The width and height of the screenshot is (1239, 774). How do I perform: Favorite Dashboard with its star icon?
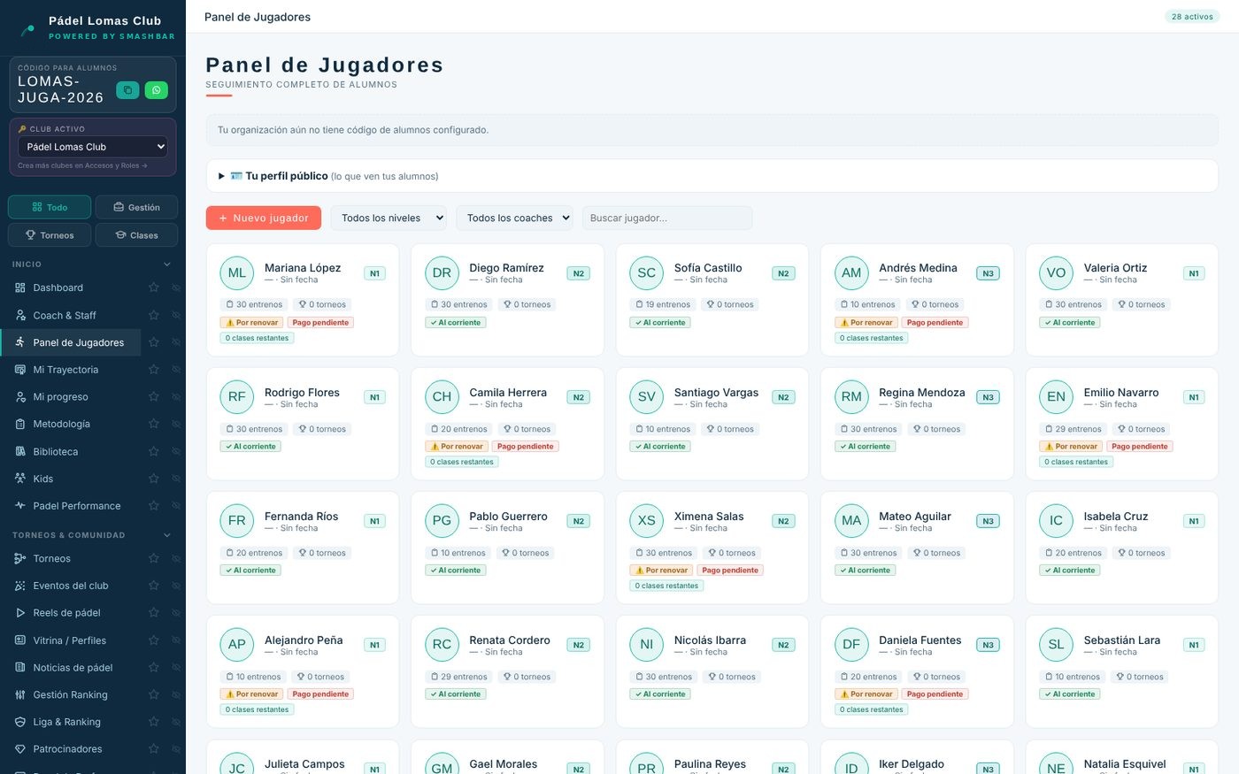coord(153,287)
